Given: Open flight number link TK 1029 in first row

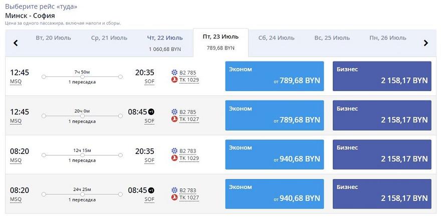Looking at the screenshot, I should 189,80.
